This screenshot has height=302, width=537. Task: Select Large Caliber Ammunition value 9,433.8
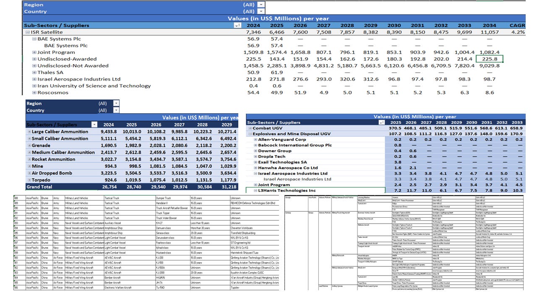108,132
